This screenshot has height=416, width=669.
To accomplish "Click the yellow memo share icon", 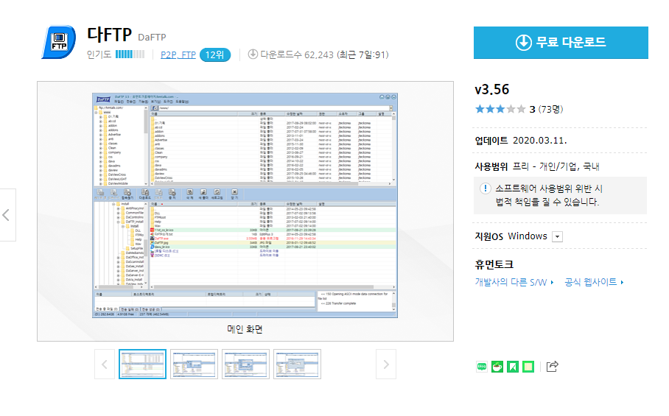I will (528, 367).
